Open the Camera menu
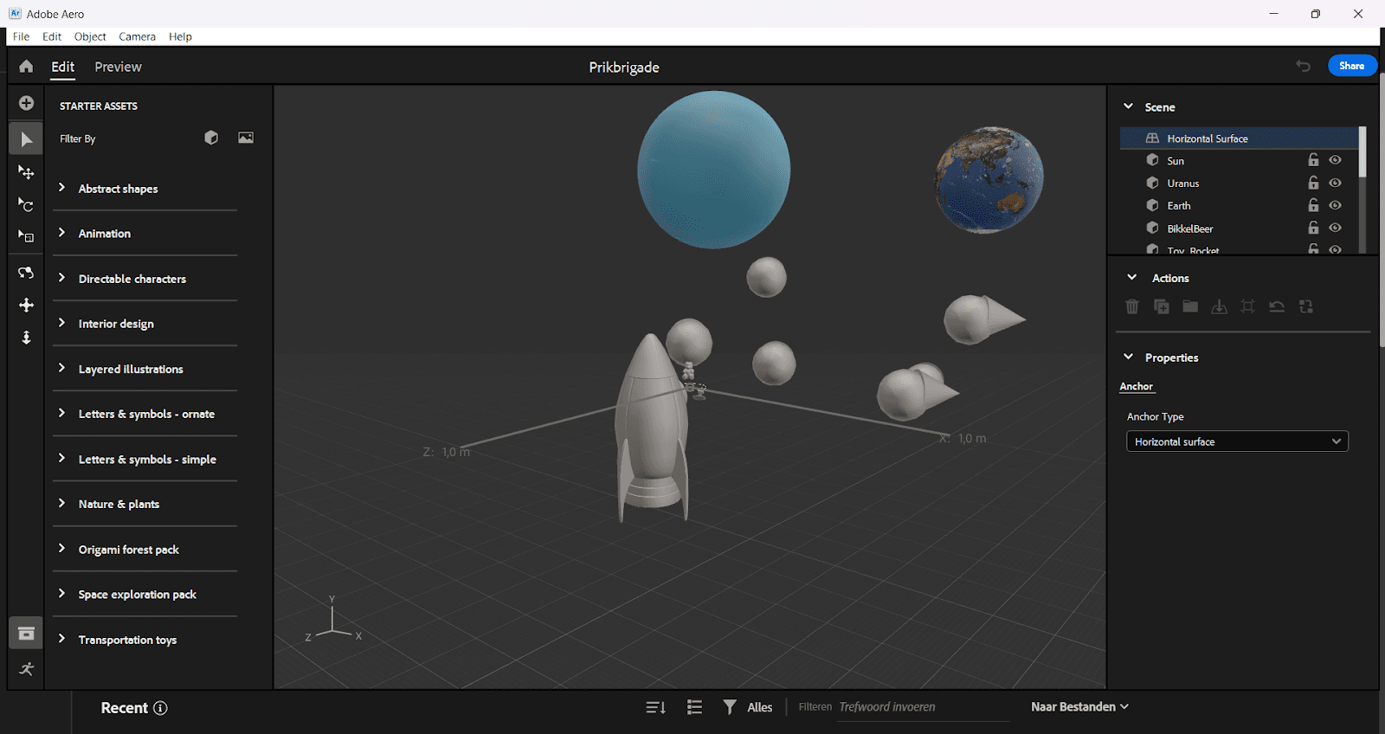 (x=138, y=36)
